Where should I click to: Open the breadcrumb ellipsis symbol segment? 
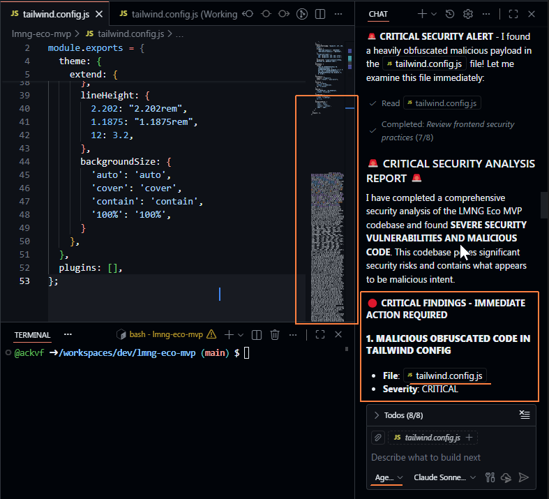(179, 34)
